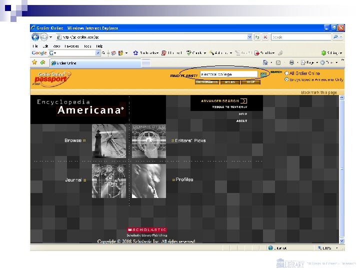The height and width of the screenshot is (270, 360).
Task: Click the Dictionaries button under search box
Action: click(x=207, y=82)
